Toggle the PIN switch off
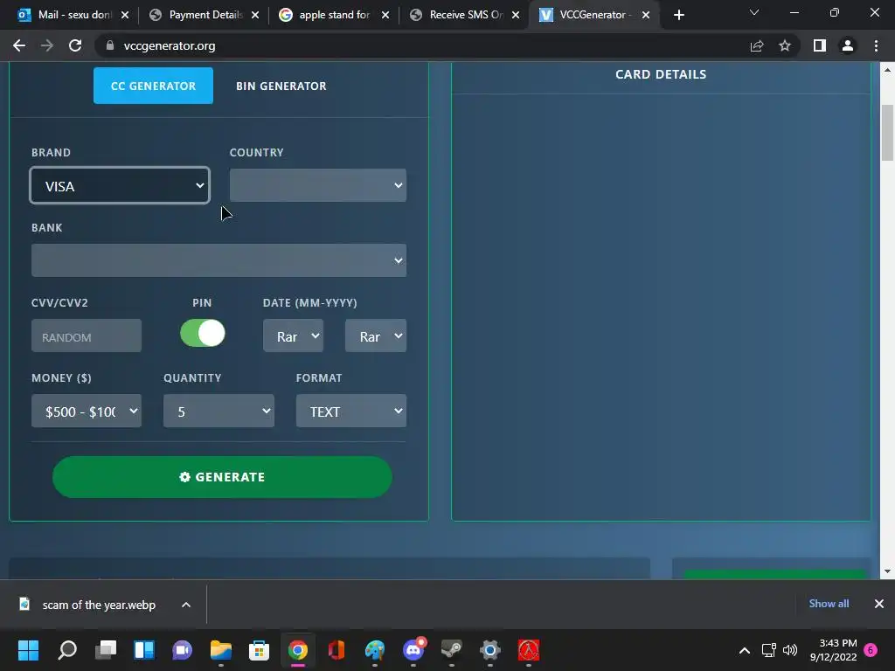Screen dimensions: 895x671 click(x=203, y=333)
